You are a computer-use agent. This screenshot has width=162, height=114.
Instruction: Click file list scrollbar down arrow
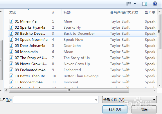pos(159,85)
